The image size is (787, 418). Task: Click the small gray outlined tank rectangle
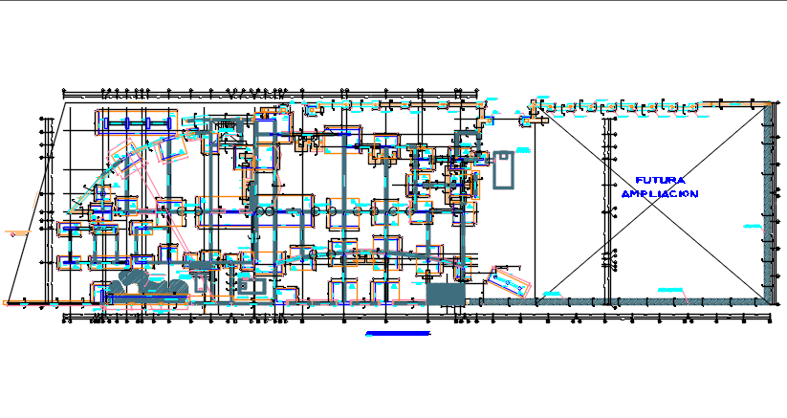pyautogui.click(x=503, y=169)
